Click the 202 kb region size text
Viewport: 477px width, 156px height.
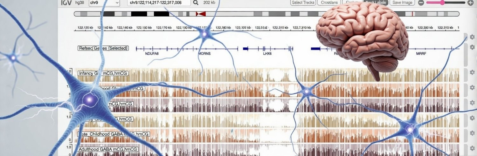[x=210, y=3]
